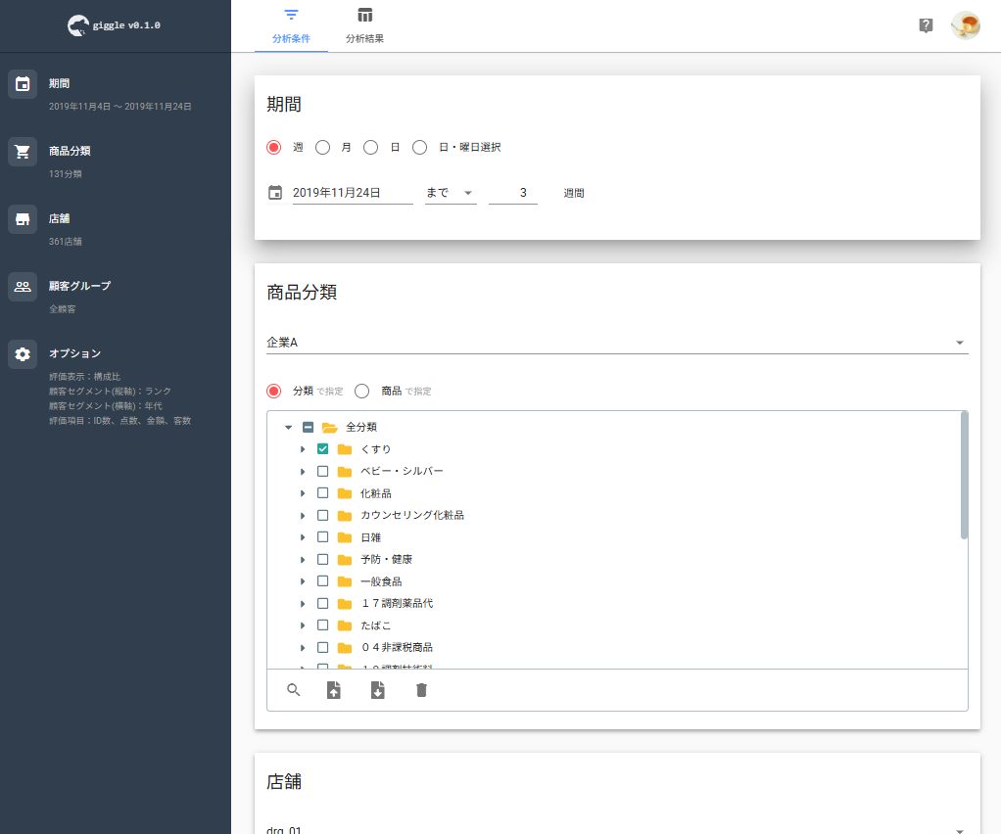Select the 月 radio button
1001x834 pixels.
(x=322, y=148)
